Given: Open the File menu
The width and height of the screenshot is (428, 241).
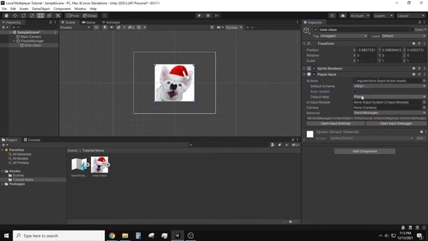Looking at the screenshot, I should [4, 9].
